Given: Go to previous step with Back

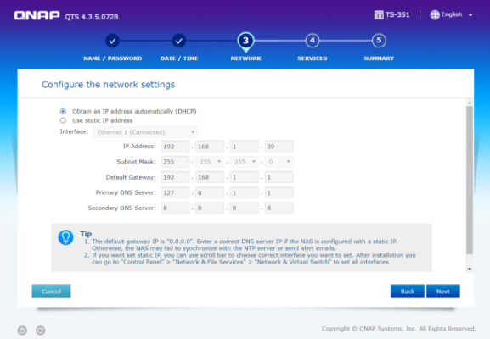Looking at the screenshot, I should coord(408,292).
